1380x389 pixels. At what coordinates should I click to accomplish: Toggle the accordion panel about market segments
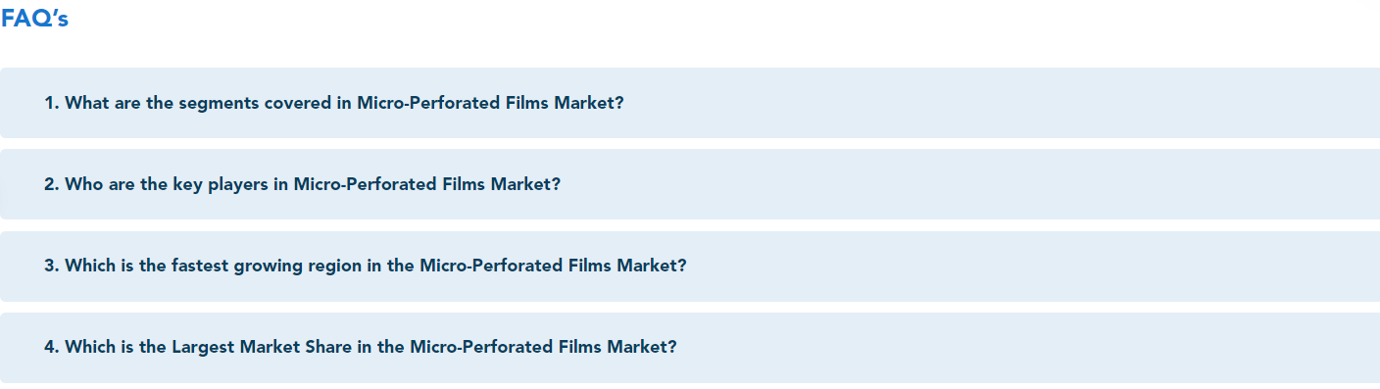pyautogui.click(x=690, y=103)
